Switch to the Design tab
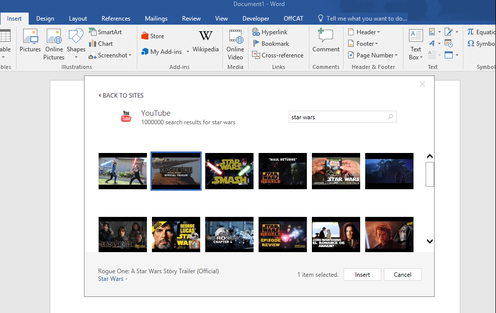The width and height of the screenshot is (496, 313). tap(45, 19)
